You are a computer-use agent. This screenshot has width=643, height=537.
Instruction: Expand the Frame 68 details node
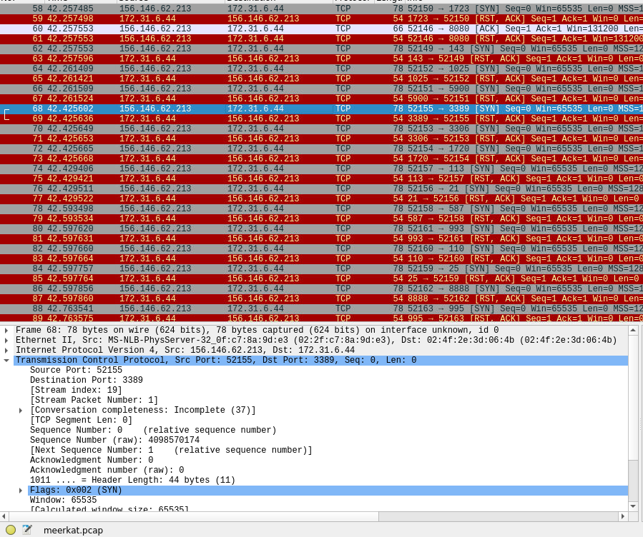pyautogui.click(x=6, y=331)
